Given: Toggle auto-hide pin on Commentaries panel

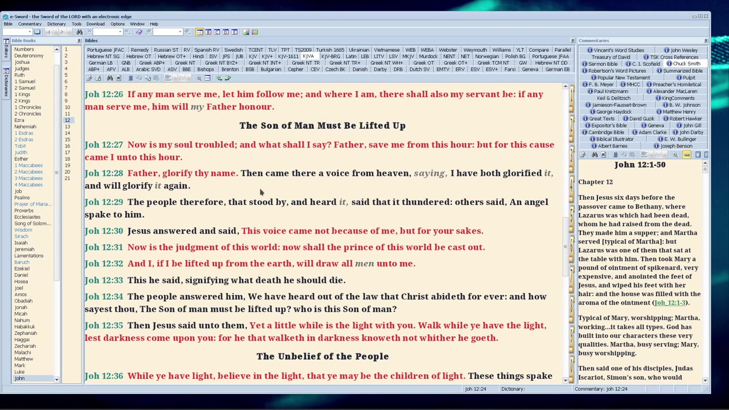Looking at the screenshot, I should (706, 40).
